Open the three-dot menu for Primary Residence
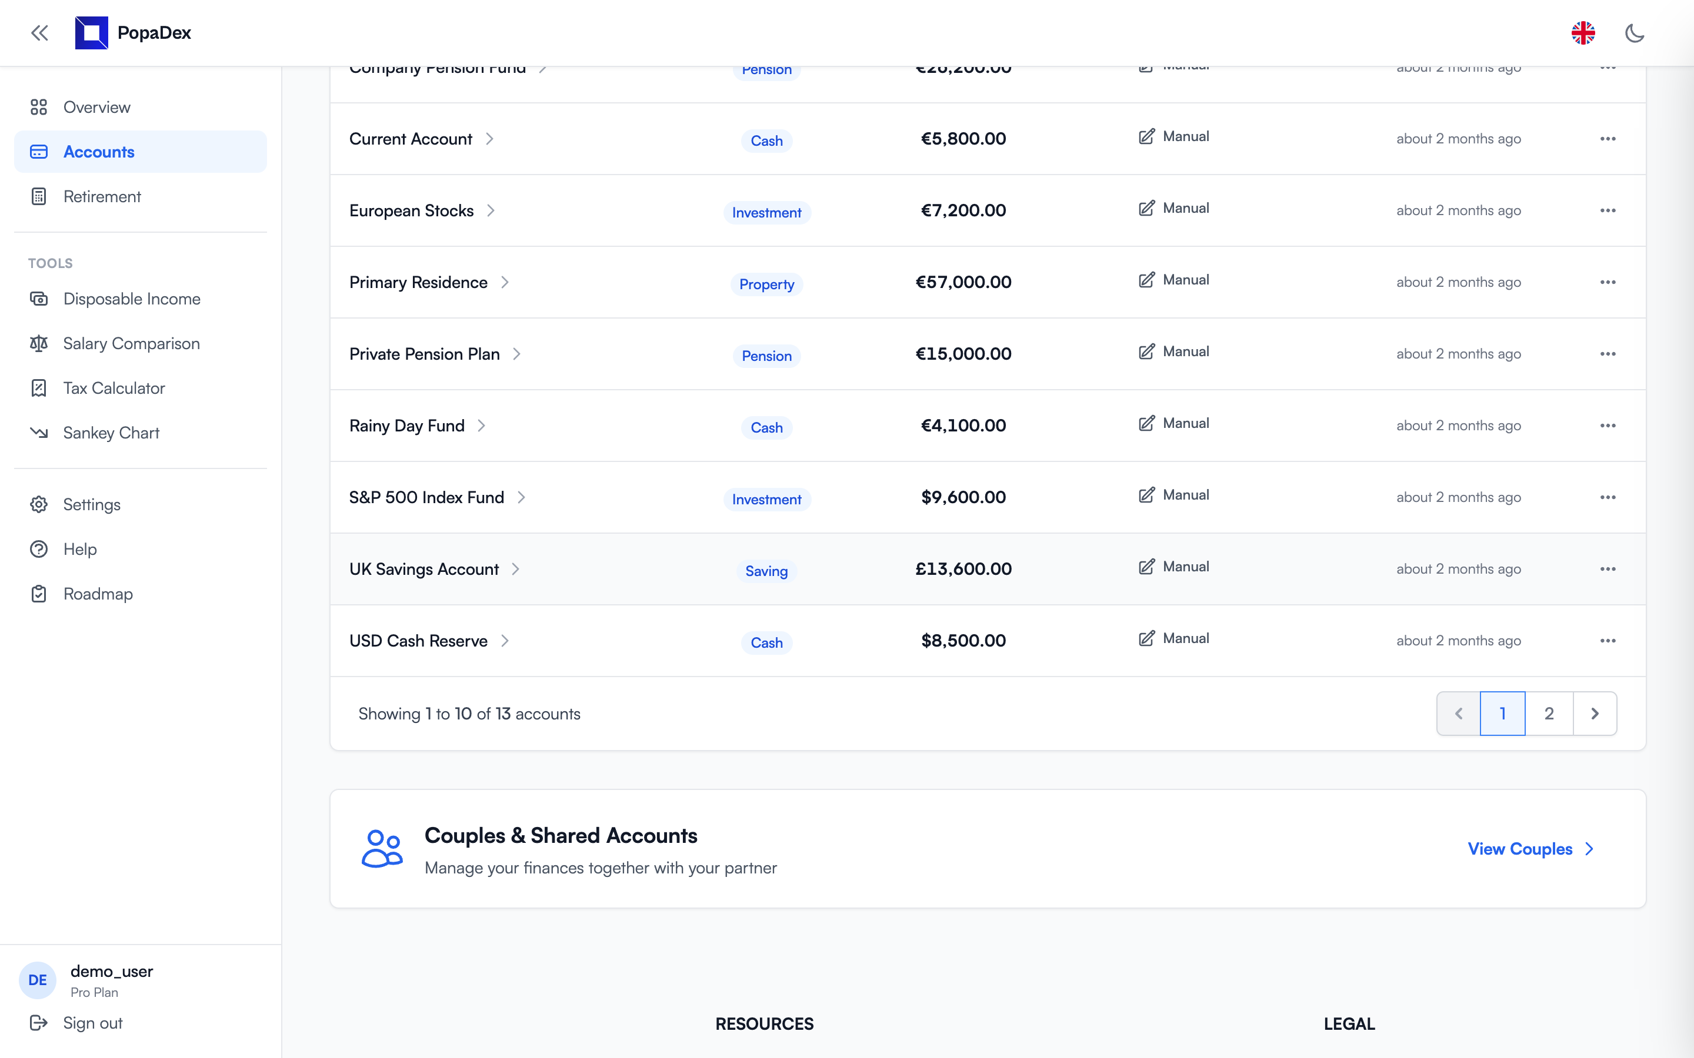Image resolution: width=1694 pixels, height=1058 pixels. coord(1608,282)
